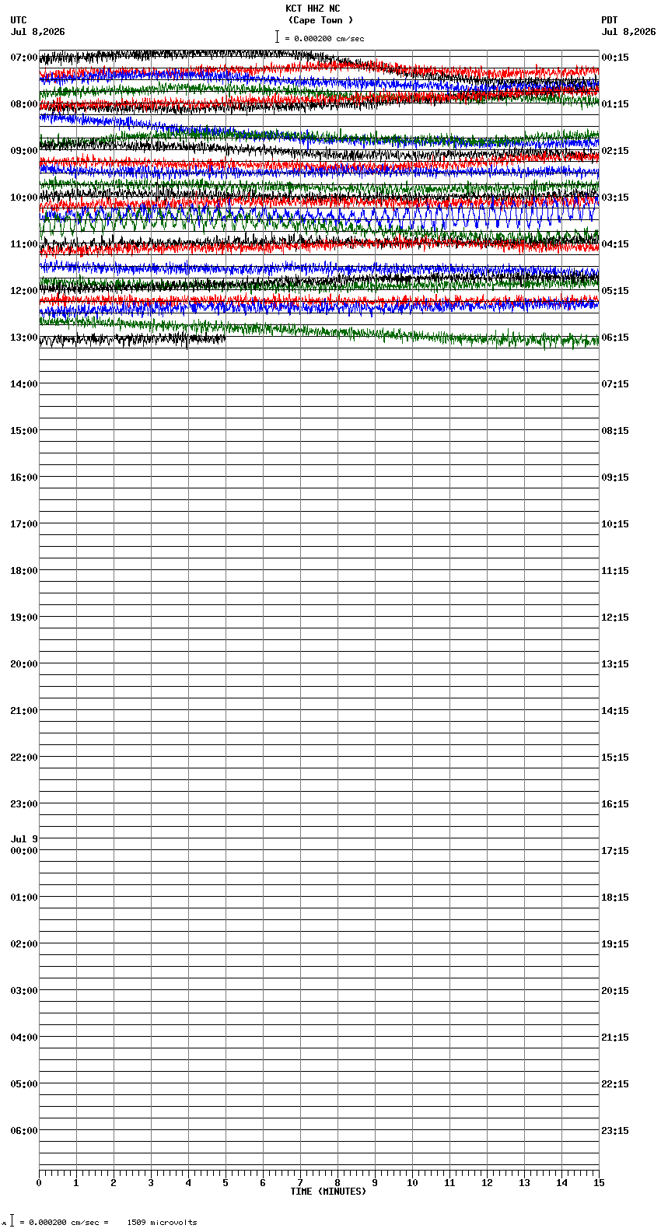
Task: Click the short black trace at 13:00
Action: [132, 339]
